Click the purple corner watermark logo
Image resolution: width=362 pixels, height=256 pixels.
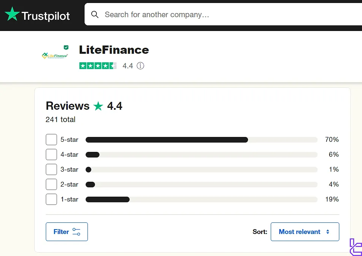point(356,247)
